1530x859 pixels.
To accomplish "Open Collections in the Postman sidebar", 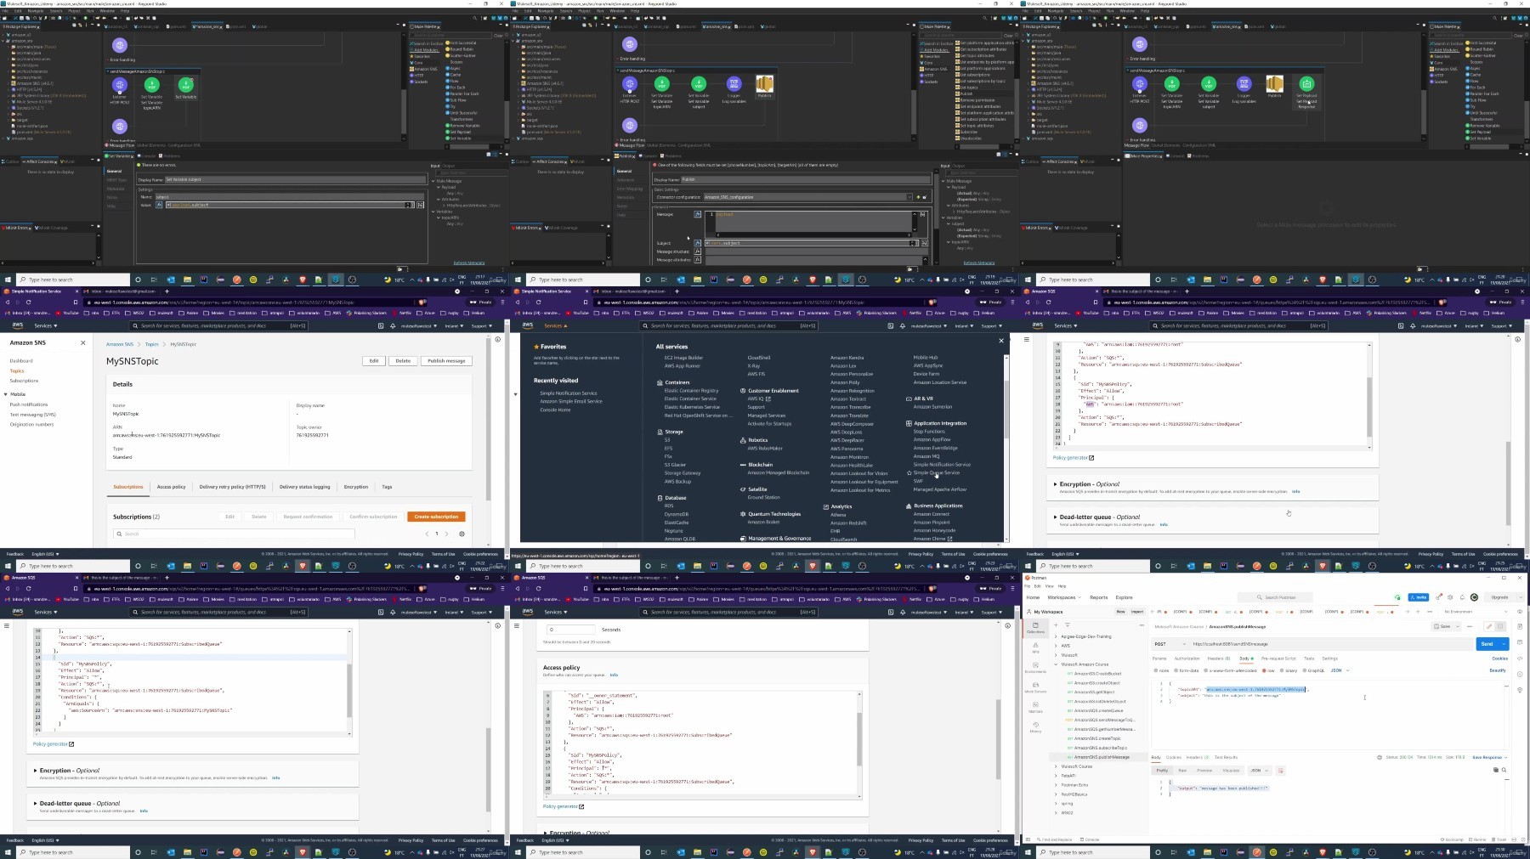I will (x=1035, y=628).
